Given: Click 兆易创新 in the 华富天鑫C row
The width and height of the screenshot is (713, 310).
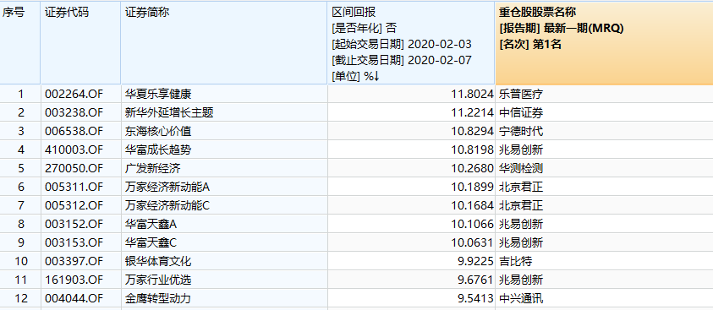Looking at the screenshot, I should (521, 242).
